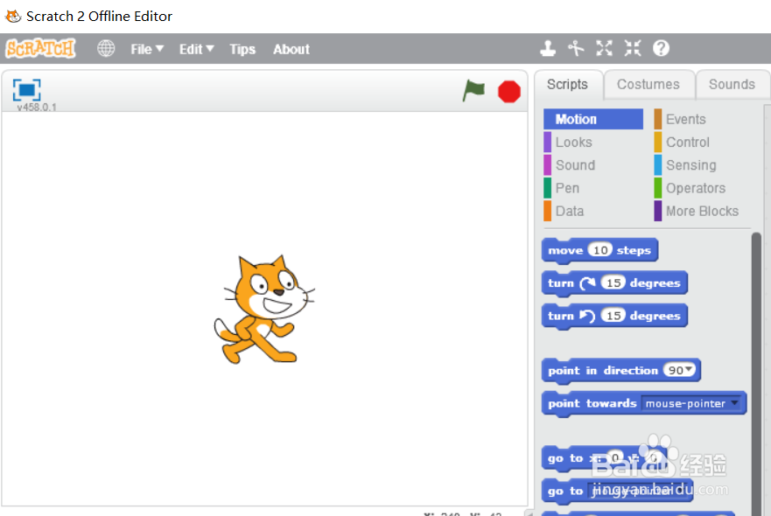The width and height of the screenshot is (771, 516).
Task: Click the green flag to start
Action: [x=473, y=91]
